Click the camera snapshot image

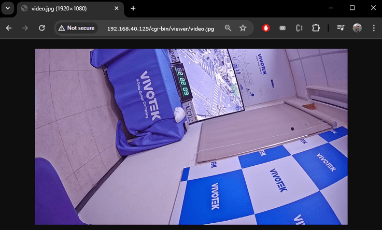[191, 137]
